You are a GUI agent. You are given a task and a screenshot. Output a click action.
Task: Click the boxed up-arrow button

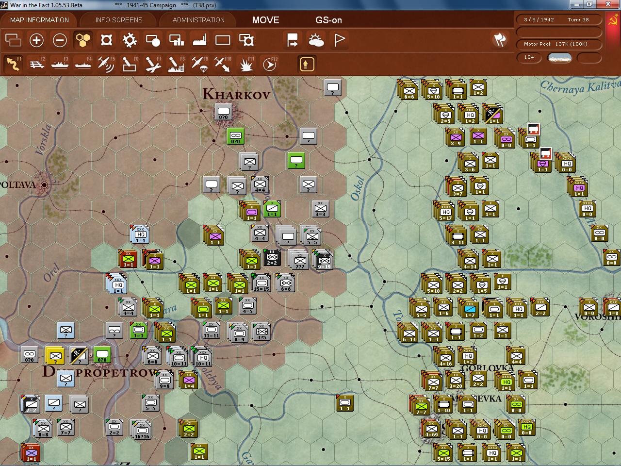307,64
